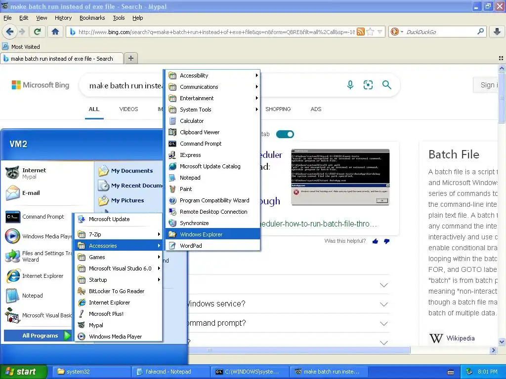Open the address bar history dropdown arrow

380,32
